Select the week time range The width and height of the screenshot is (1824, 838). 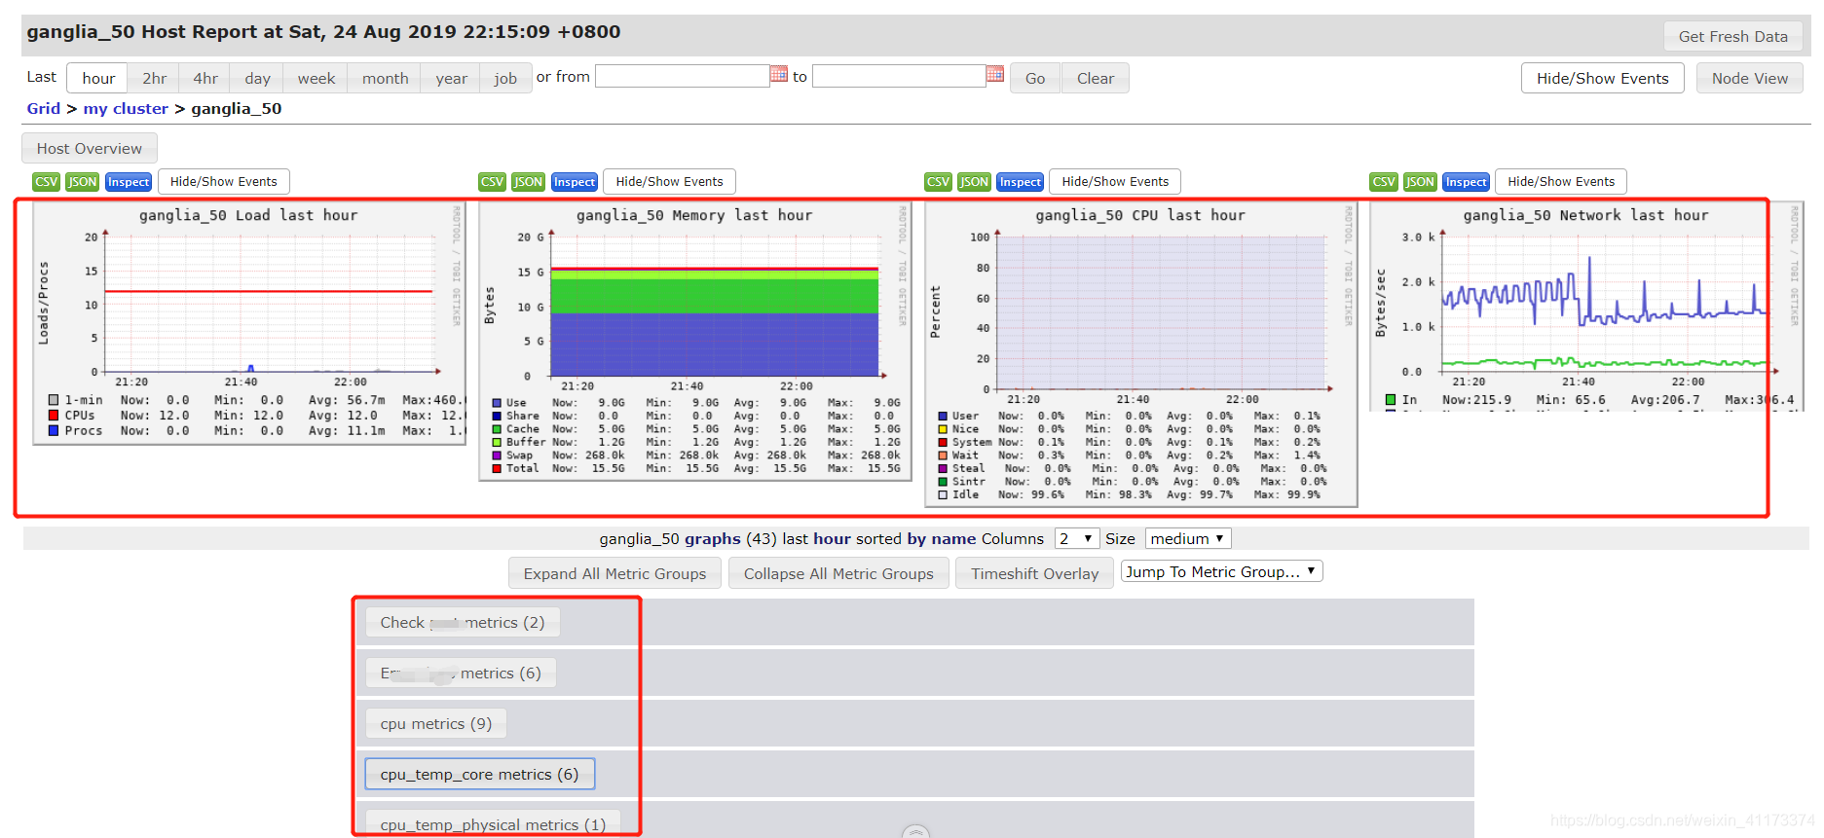click(x=316, y=78)
